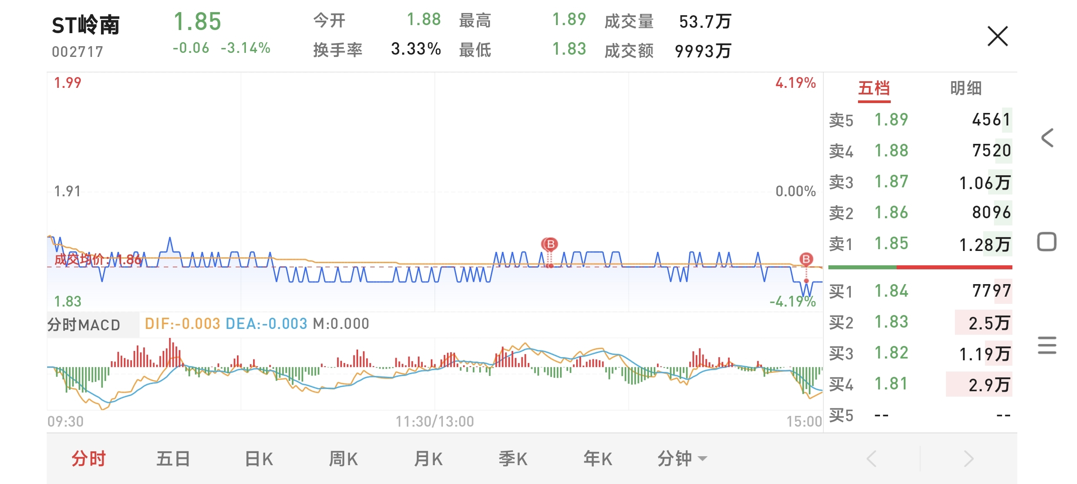
Task: Change the 分时MACD indicator label
Action: tap(84, 324)
